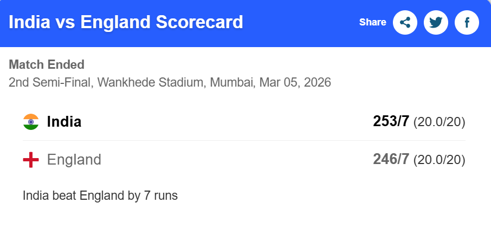Click the India beat England result text
This screenshot has width=491, height=242.
[100, 195]
